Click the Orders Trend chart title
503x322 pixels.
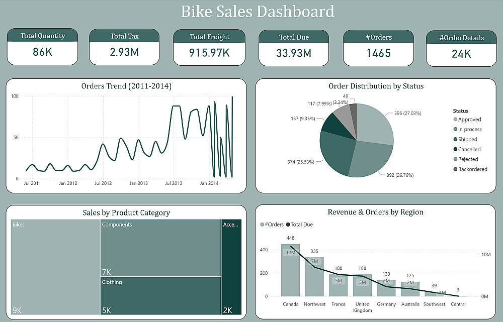[126, 86]
